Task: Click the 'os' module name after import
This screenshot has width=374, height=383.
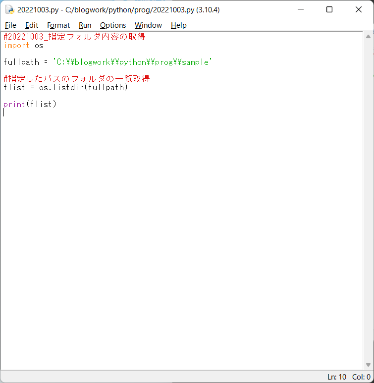Action: coord(39,46)
